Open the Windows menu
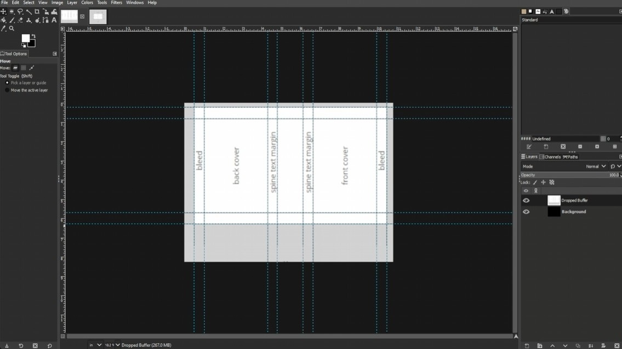 (x=135, y=3)
